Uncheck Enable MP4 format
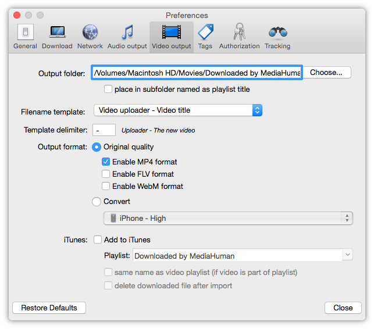Image resolution: width=374 pixels, height=329 pixels. coord(106,162)
